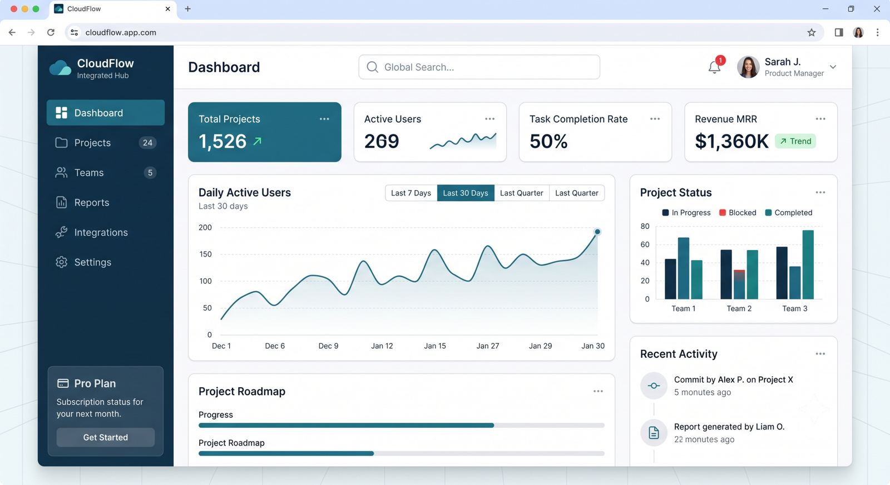This screenshot has width=890, height=485.
Task: Click the Active Users sparkline chart
Action: pos(463,141)
